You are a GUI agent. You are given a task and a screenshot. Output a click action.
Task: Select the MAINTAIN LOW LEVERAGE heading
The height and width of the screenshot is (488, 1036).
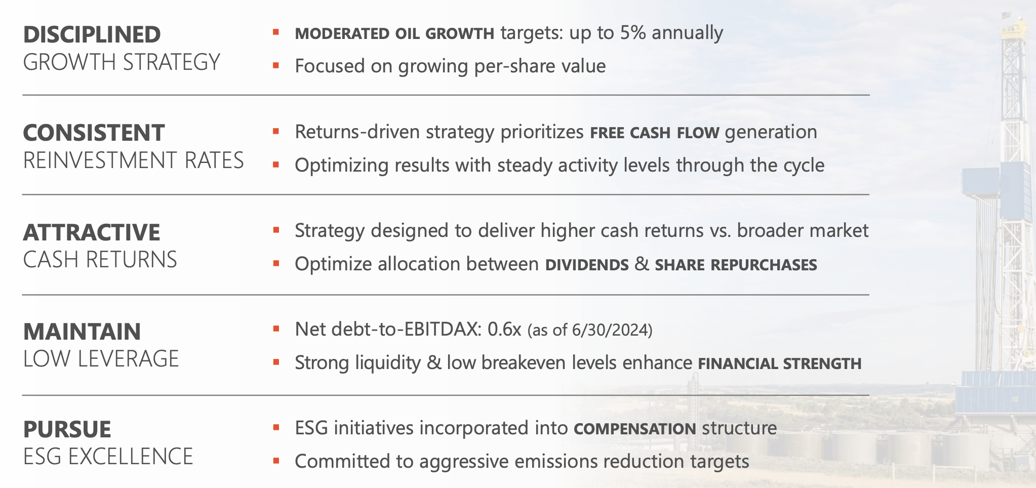(x=101, y=345)
